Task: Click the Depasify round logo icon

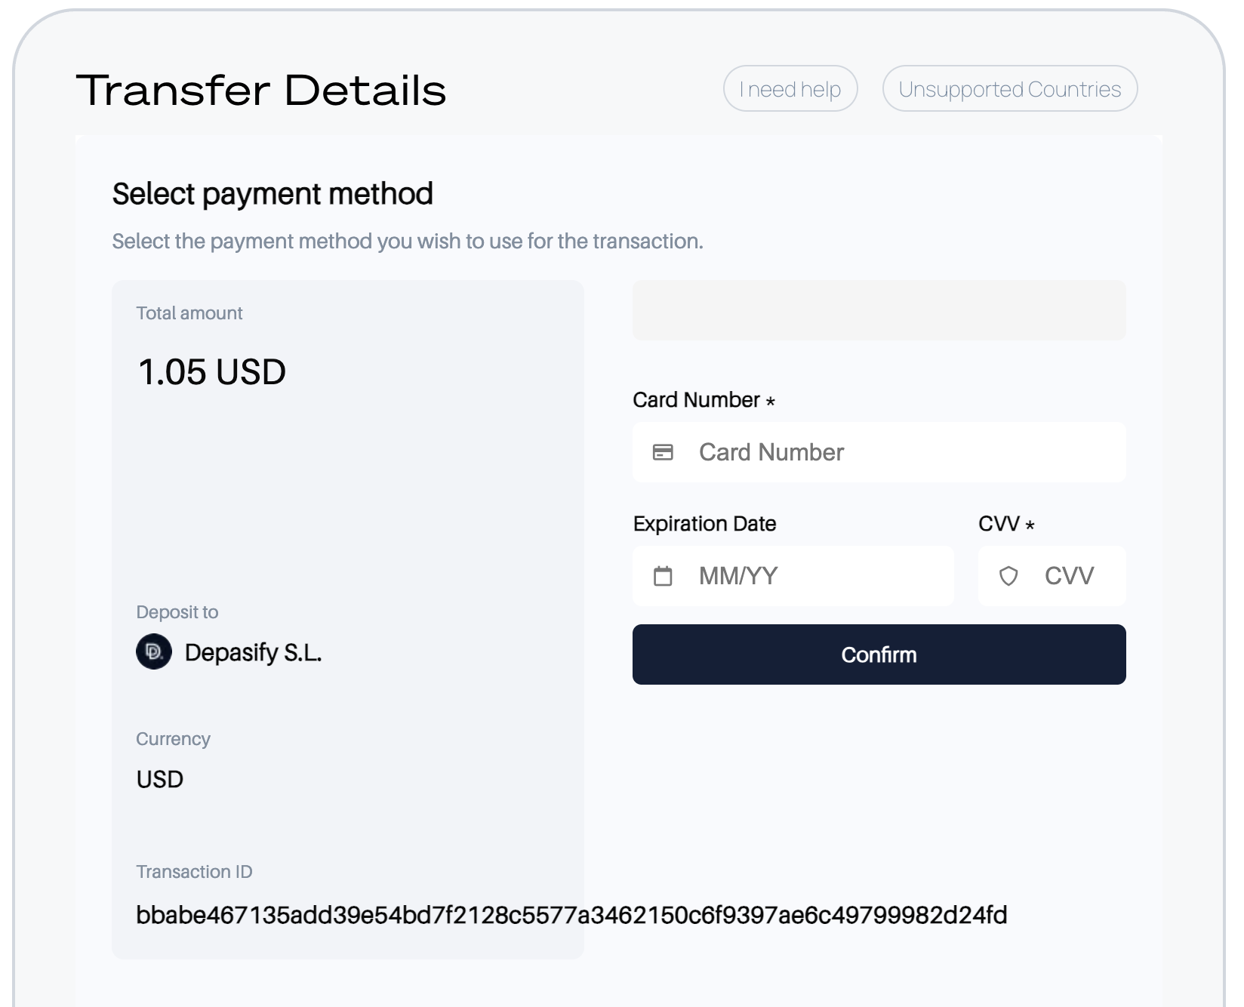Action: pos(154,651)
